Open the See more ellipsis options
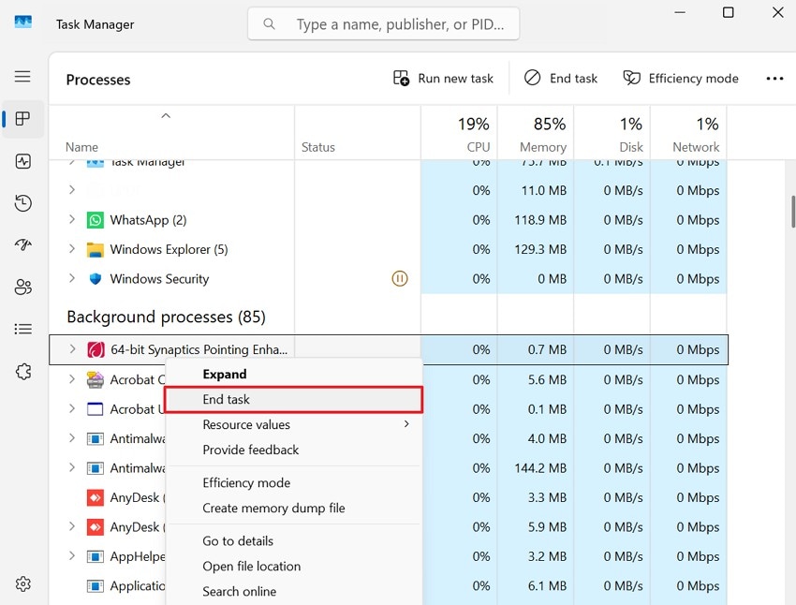Viewport: 796px width, 605px height. click(774, 78)
